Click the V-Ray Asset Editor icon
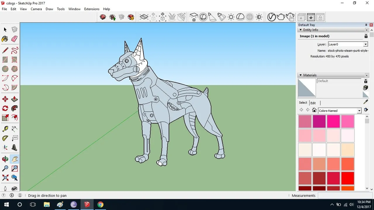This screenshot has width=374, height=210. [x=271, y=17]
